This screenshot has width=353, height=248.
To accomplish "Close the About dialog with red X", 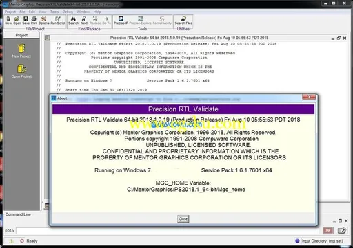I will coord(309,97).
